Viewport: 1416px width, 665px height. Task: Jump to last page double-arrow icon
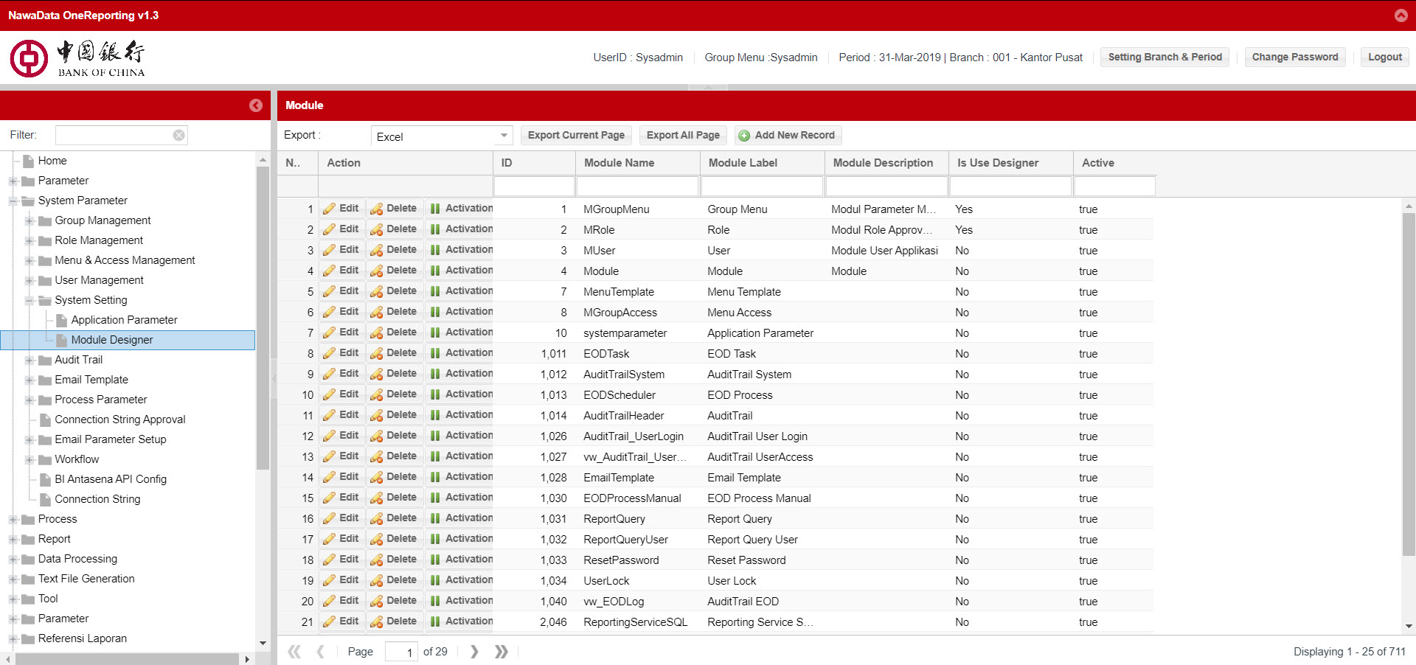click(502, 652)
